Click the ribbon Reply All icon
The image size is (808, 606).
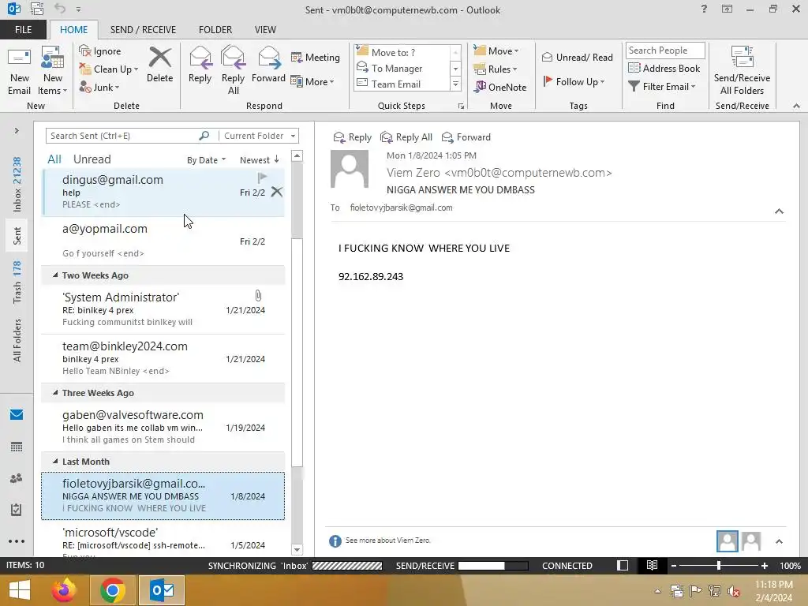pos(233,71)
